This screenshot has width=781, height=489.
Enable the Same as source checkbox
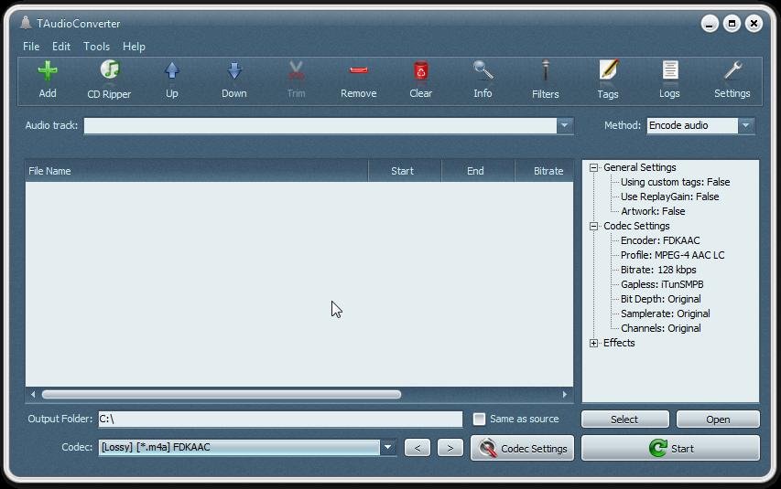[479, 419]
